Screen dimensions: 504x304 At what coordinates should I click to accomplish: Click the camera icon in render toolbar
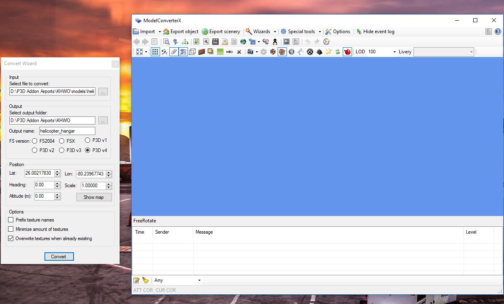pyautogui.click(x=250, y=52)
